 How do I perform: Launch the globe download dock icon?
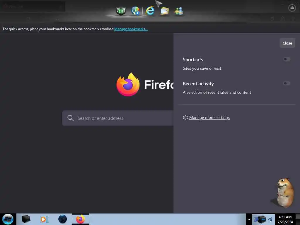136,11
